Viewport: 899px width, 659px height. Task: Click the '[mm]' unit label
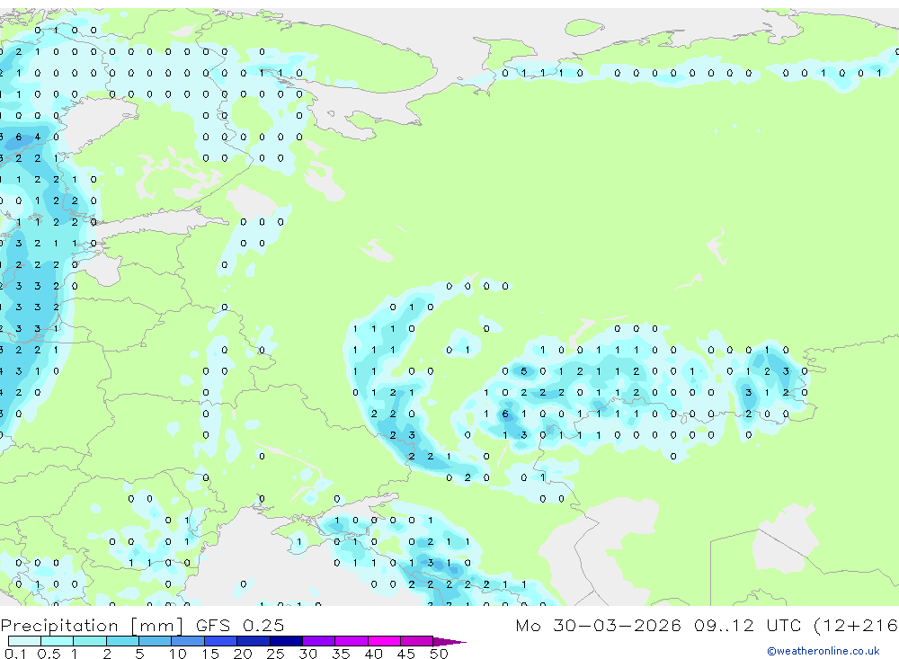(x=156, y=625)
